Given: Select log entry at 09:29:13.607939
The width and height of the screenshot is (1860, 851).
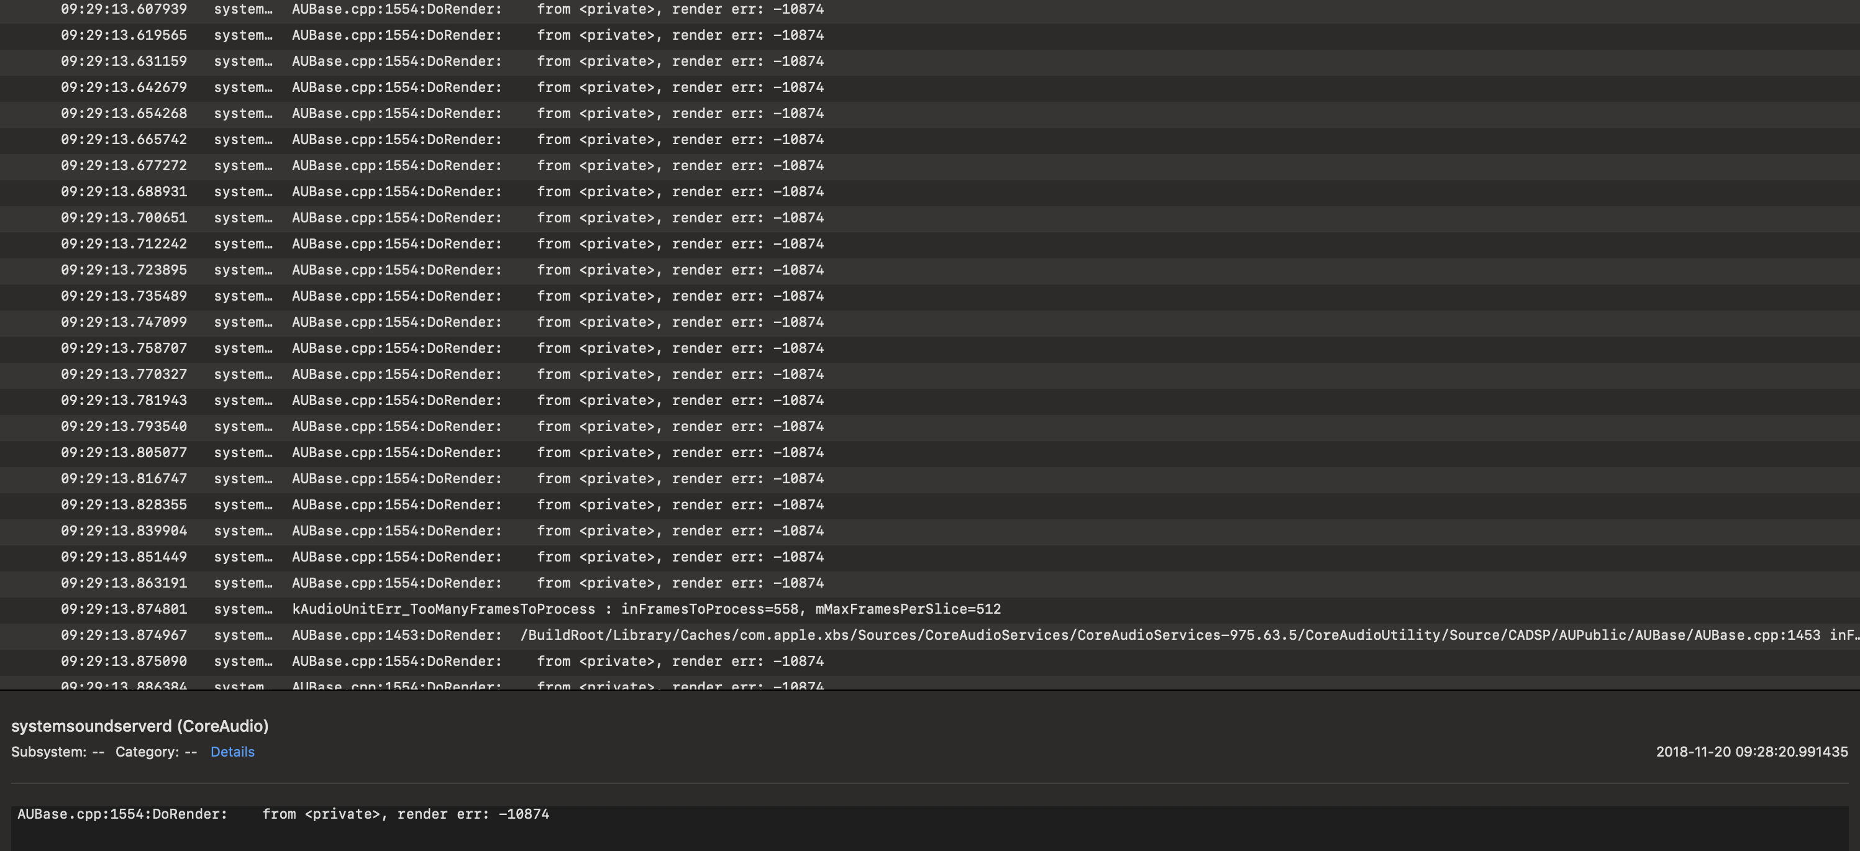Looking at the screenshot, I should [x=930, y=9].
